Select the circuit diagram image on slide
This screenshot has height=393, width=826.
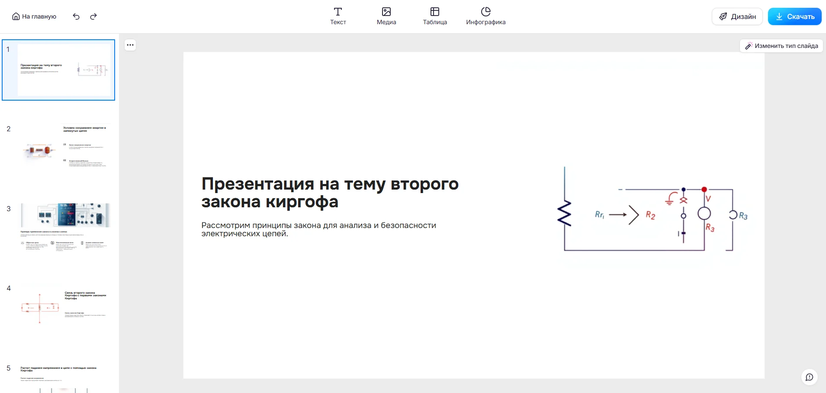point(652,209)
